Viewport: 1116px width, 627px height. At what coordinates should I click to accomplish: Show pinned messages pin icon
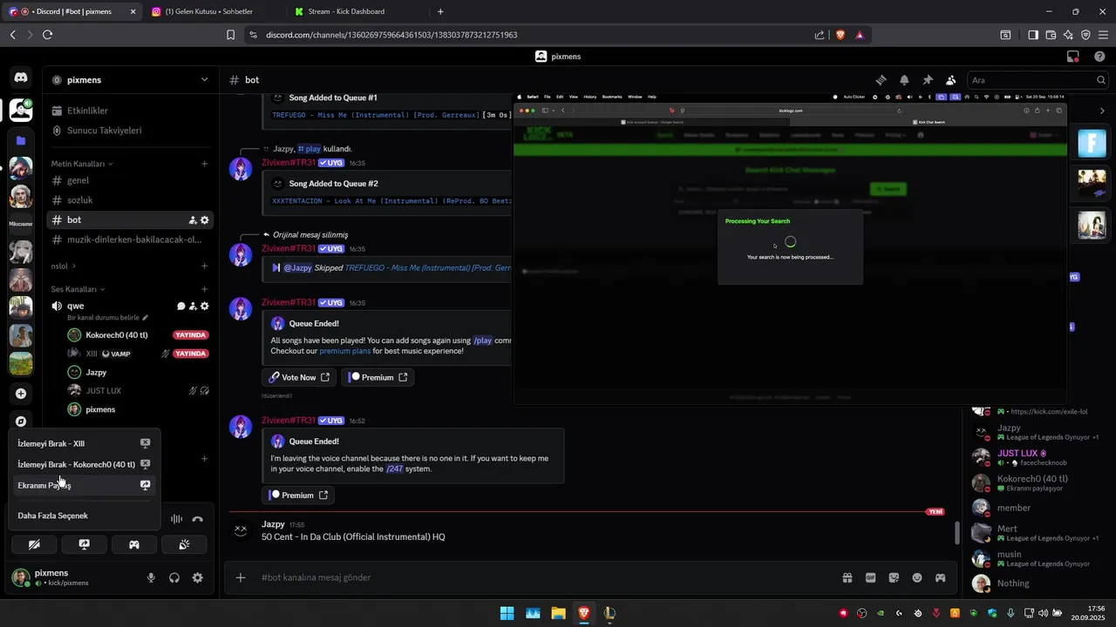(x=928, y=80)
